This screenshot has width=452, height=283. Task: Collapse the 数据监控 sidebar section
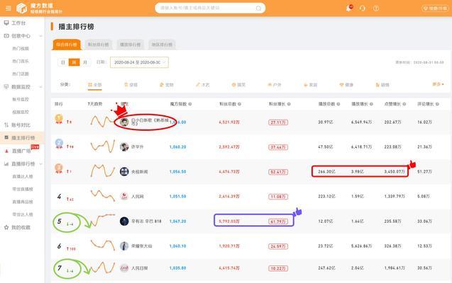click(40, 87)
